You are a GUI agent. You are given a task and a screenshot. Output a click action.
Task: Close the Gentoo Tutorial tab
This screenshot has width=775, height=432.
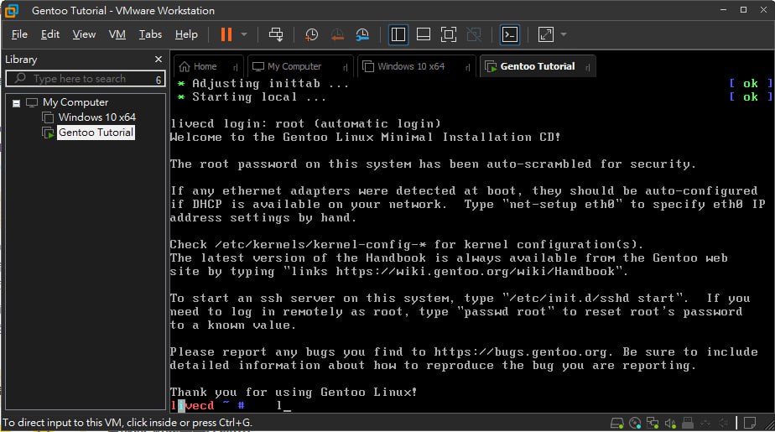click(x=587, y=67)
